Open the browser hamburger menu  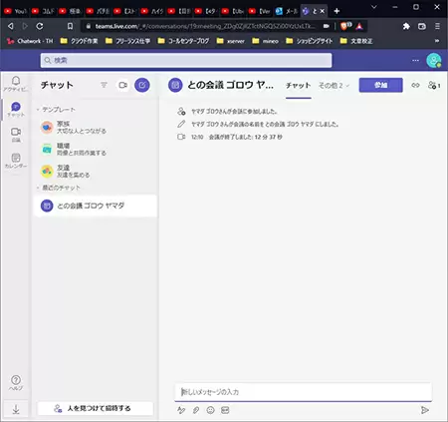point(437,26)
